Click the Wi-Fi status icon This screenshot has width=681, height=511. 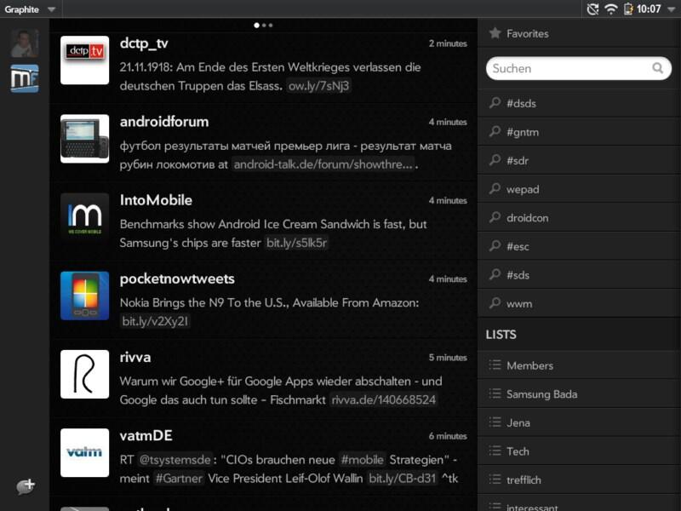(x=611, y=9)
